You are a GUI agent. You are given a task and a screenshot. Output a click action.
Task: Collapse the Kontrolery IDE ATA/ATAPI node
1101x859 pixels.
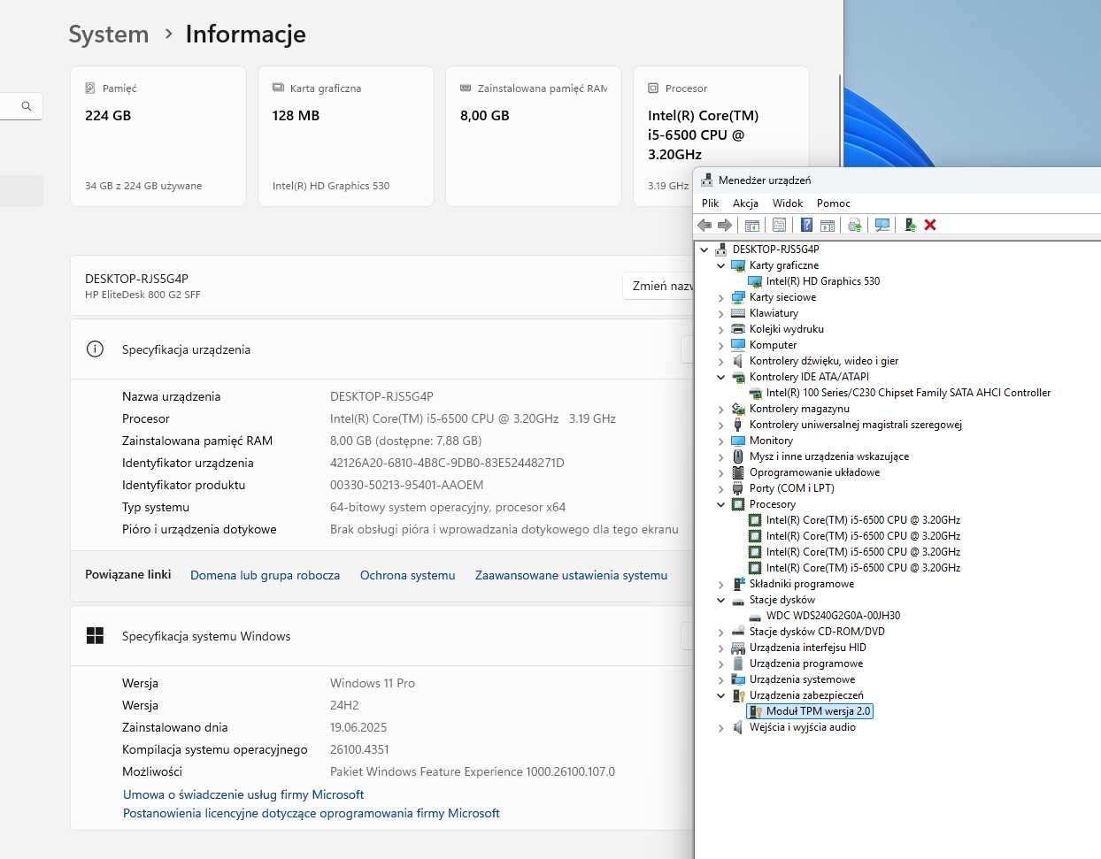[721, 377]
